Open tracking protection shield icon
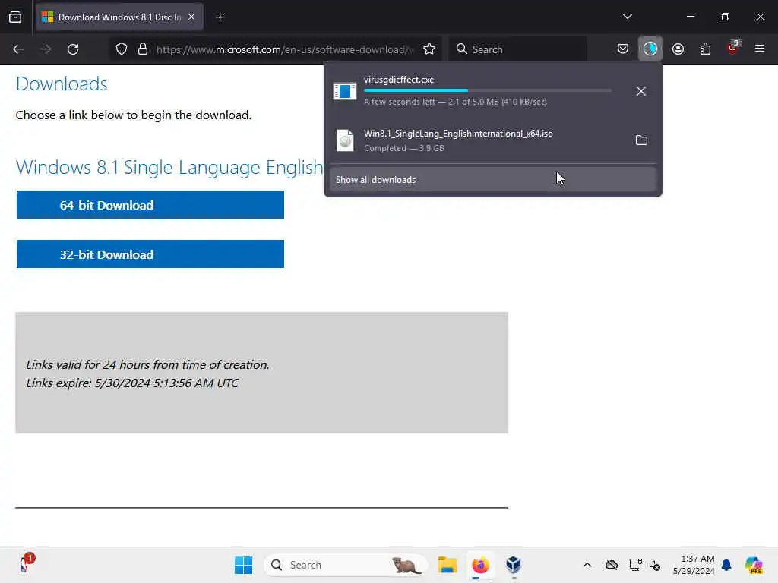778x583 pixels. [x=122, y=49]
